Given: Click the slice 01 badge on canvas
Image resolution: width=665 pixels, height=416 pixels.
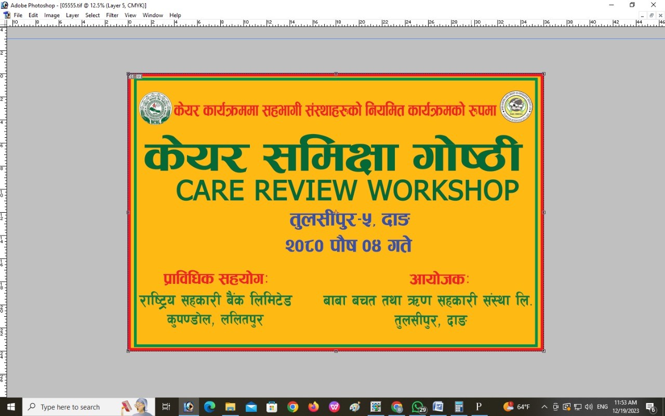Looking at the screenshot, I should point(132,76).
